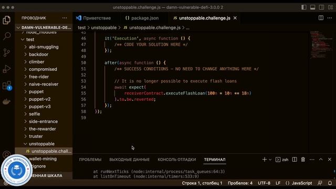The image size is (336, 189).
Task: Open the Docker view in the activity bar
Action: point(7,101)
